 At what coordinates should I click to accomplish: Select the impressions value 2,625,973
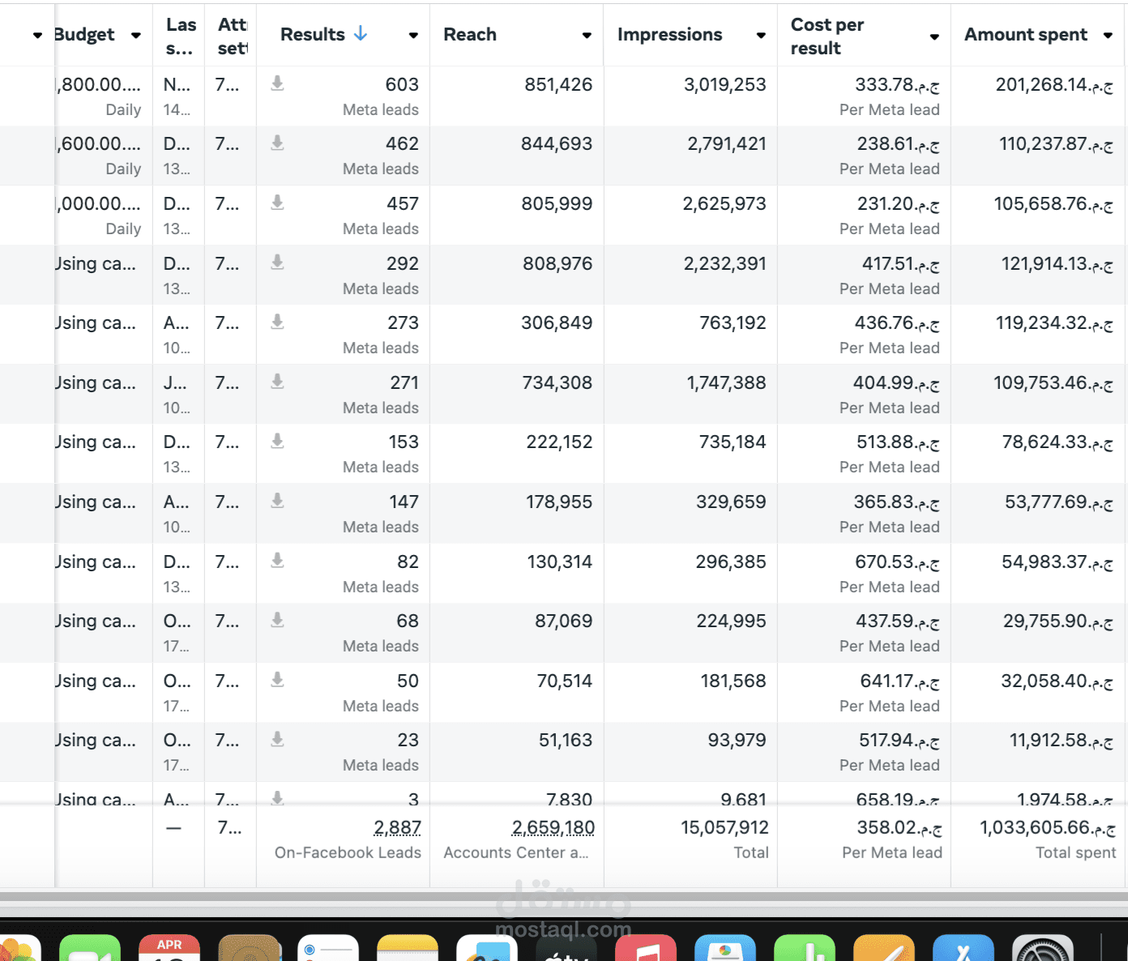724,203
